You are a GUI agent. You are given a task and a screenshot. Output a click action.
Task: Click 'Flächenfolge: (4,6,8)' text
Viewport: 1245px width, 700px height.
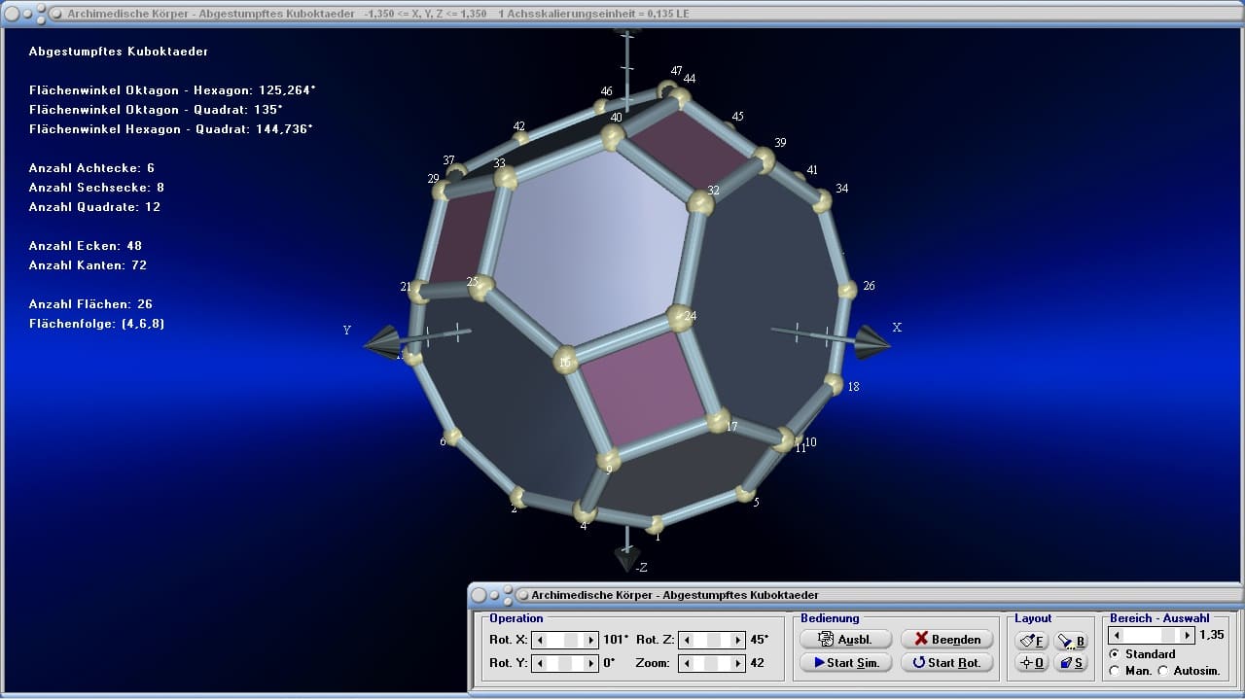96,324
